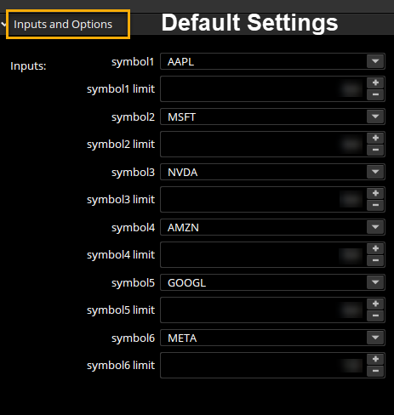Decrease symbol2 limit with minus button
The height and width of the screenshot is (415, 394).
pyautogui.click(x=375, y=150)
